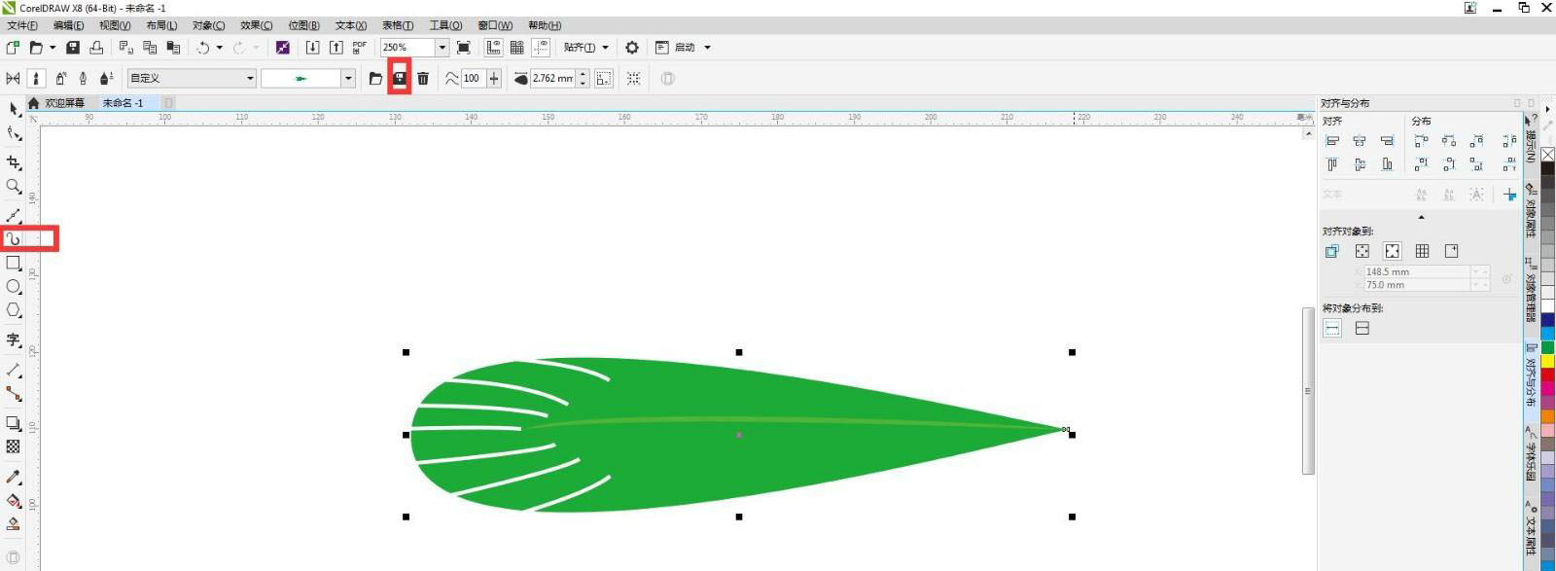Open the 效果(C) menu
The image size is (1556, 571).
pos(256,25)
